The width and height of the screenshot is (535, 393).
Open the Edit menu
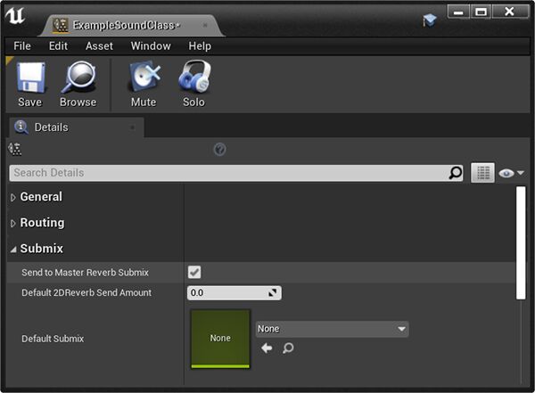coord(58,46)
